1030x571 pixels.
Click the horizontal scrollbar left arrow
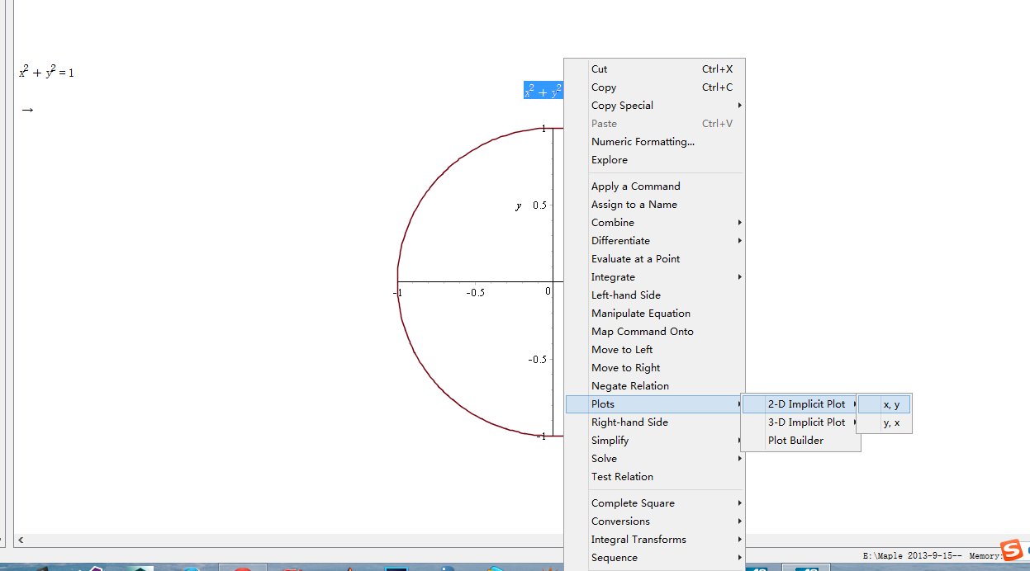21,540
